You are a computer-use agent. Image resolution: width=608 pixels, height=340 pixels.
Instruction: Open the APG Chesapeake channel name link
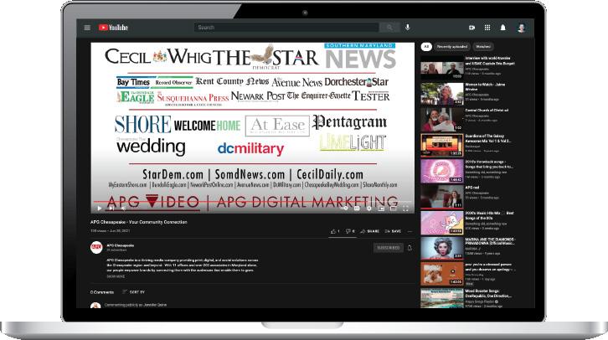tap(121, 245)
